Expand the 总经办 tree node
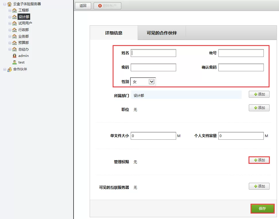Screen dimensions: 279x219 click(x=10, y=49)
